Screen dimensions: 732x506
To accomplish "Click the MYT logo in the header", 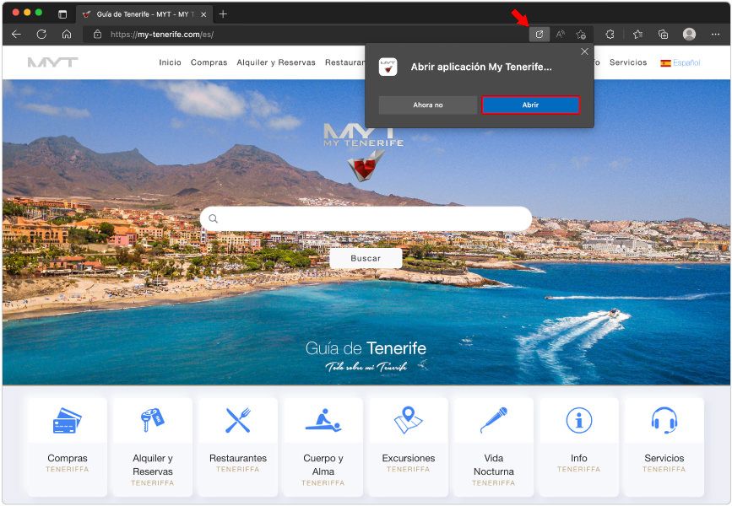I will [51, 62].
